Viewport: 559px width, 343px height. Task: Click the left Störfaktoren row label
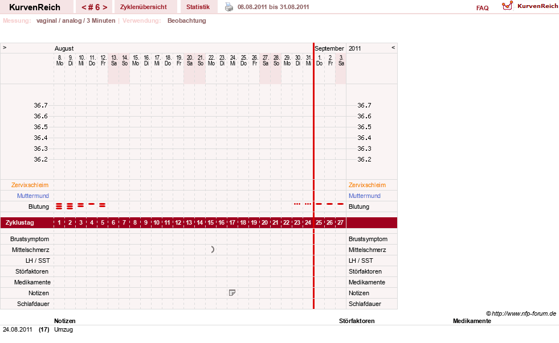coord(32,271)
